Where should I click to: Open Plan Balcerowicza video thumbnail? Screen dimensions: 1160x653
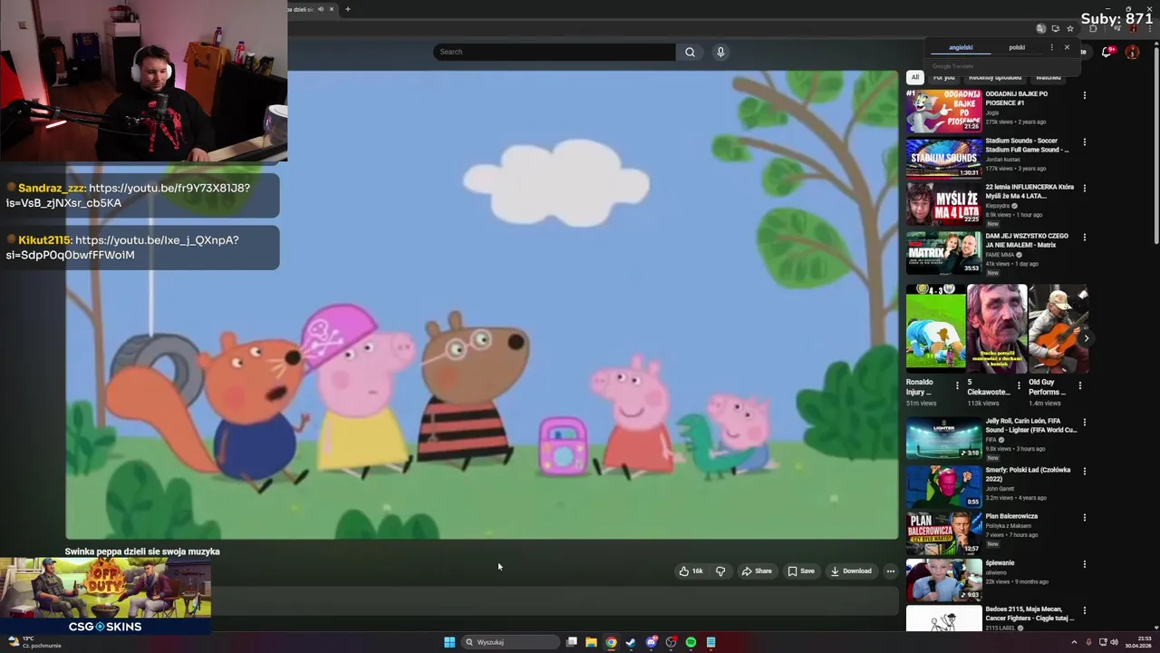pyautogui.click(x=944, y=533)
